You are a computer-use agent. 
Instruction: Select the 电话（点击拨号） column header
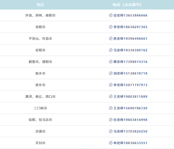tap(127, 5)
